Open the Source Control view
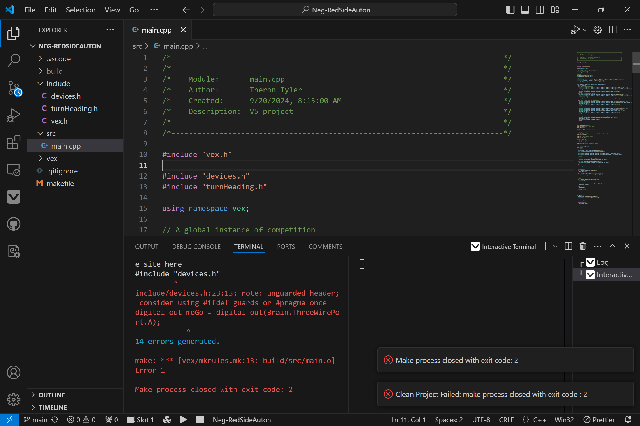The height and width of the screenshot is (426, 640). [x=14, y=88]
